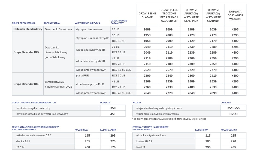
Task: Select the 2899 price cell
Action: (213, 93)
